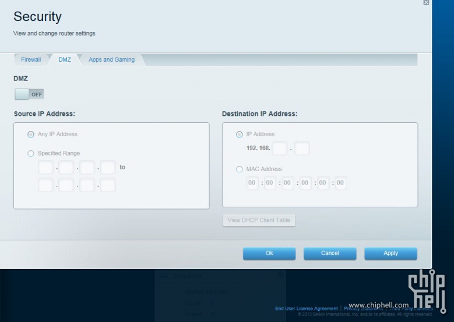Select the destination IP Address radio option
The image size is (454, 322).
239,135
